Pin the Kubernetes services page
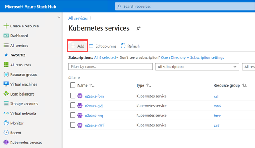 pos(138,28)
